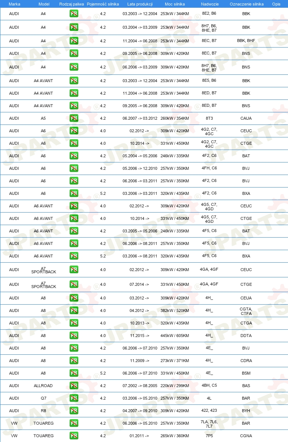
Task: Click fuel icon in A6 BXA engine row
Action: tap(74, 193)
